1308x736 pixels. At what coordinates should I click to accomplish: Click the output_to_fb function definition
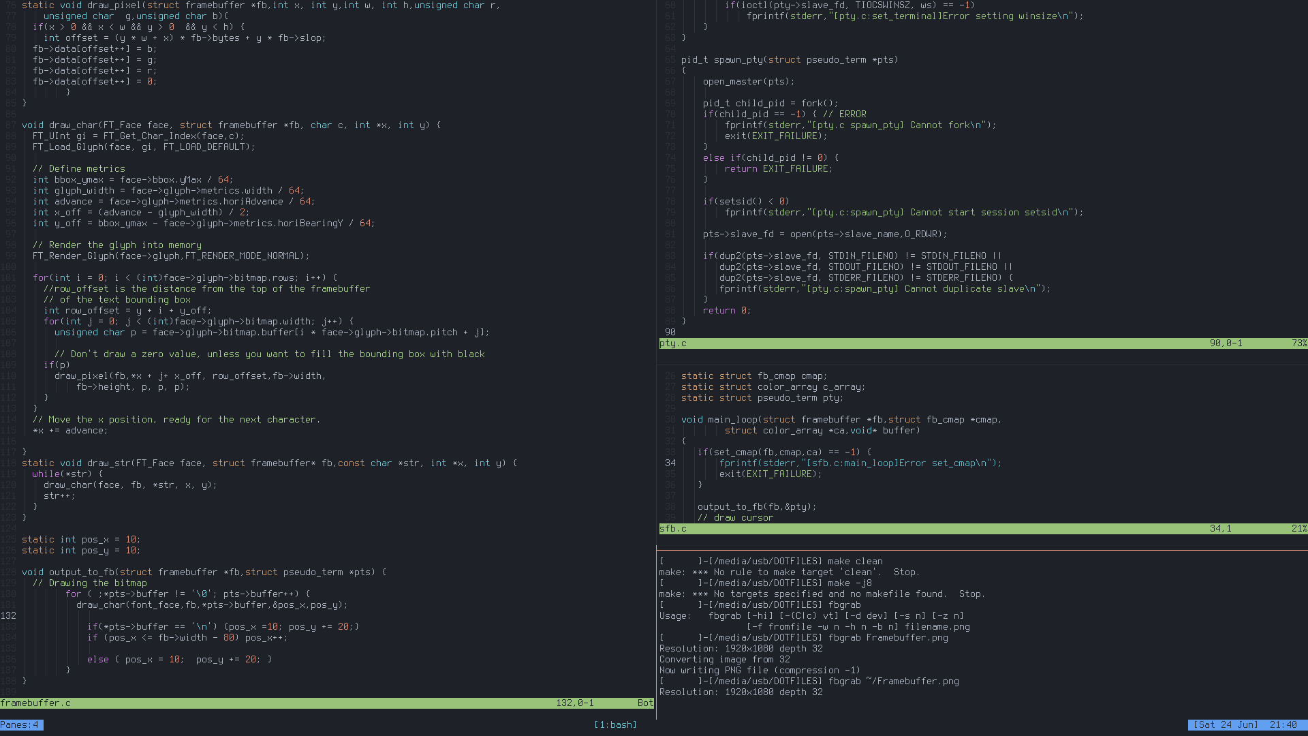[82, 572]
